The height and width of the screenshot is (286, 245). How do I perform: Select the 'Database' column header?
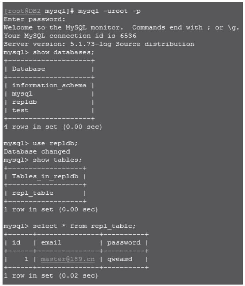[28, 69]
